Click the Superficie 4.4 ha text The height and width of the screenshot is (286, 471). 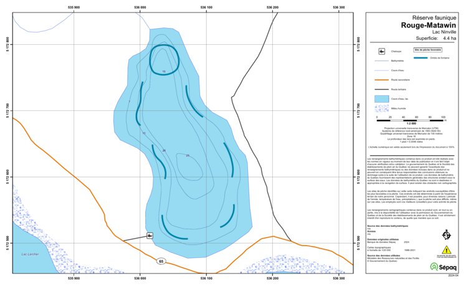436,38
